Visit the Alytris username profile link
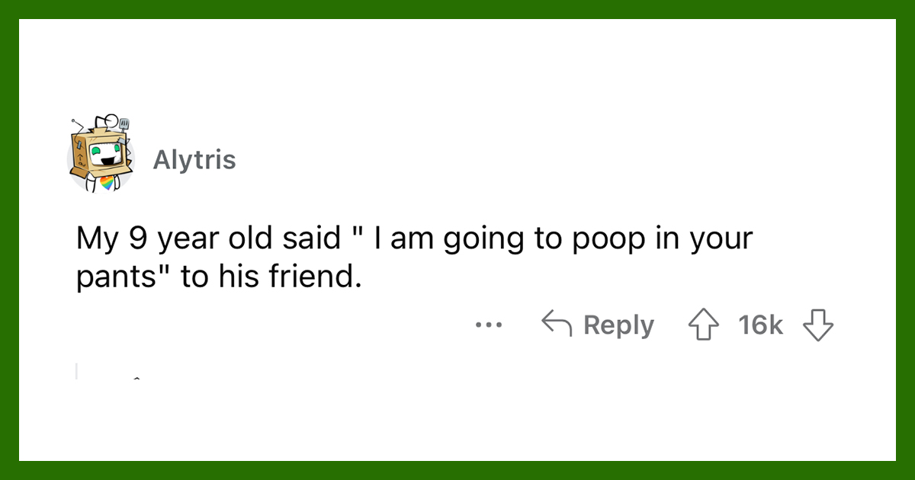The height and width of the screenshot is (480, 915). pyautogui.click(x=194, y=160)
